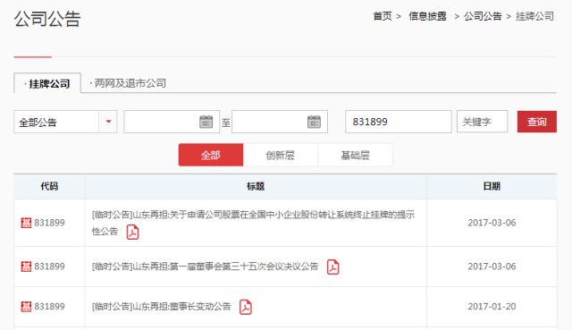Click the 标题 column header
Image resolution: width=572 pixels, height=330 pixels.
256,187
